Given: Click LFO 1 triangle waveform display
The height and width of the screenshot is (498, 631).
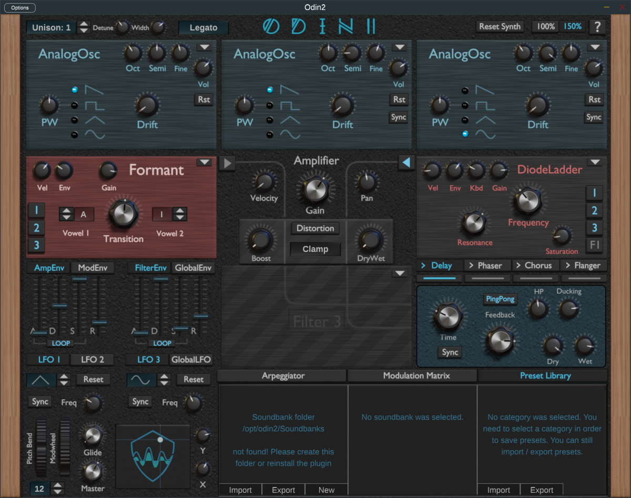Looking at the screenshot, I should coord(42,380).
